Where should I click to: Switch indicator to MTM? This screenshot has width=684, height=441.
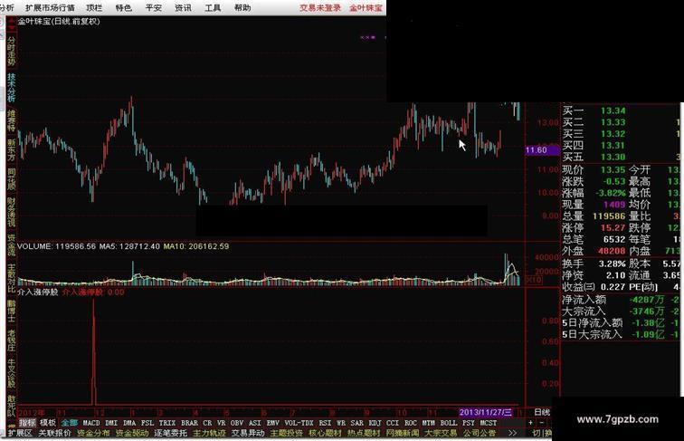click(x=428, y=423)
